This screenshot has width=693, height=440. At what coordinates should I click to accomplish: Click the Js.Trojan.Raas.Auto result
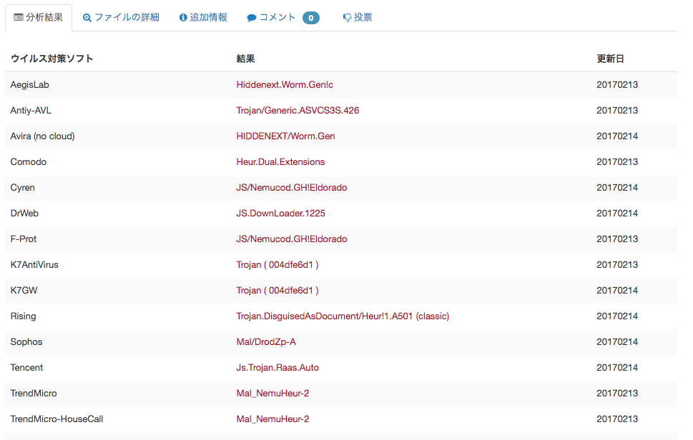click(277, 367)
